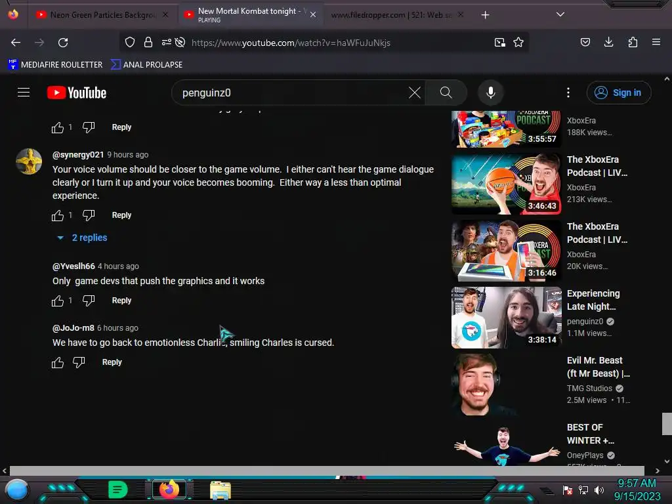This screenshot has height=504, width=672.
Task: Open the Evil Mr. Beast video title
Action: (x=598, y=367)
